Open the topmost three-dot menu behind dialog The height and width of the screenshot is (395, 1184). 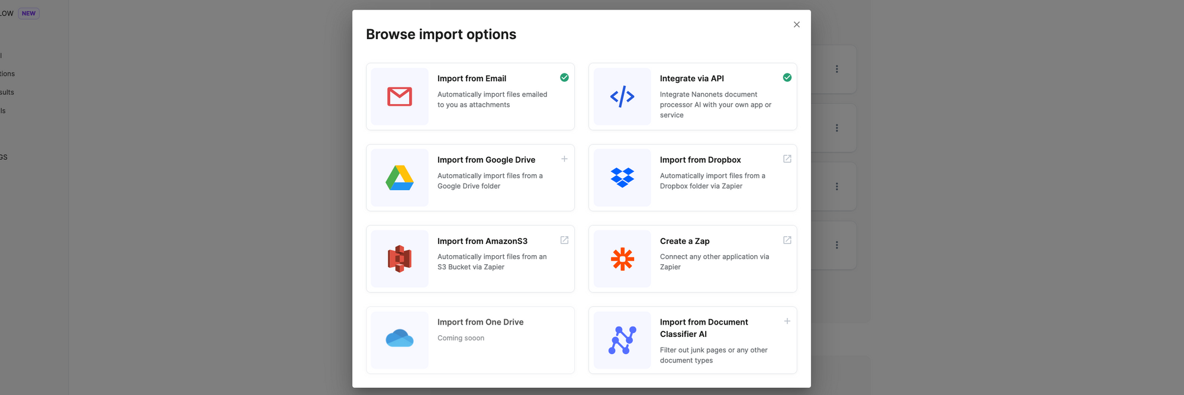(836, 69)
